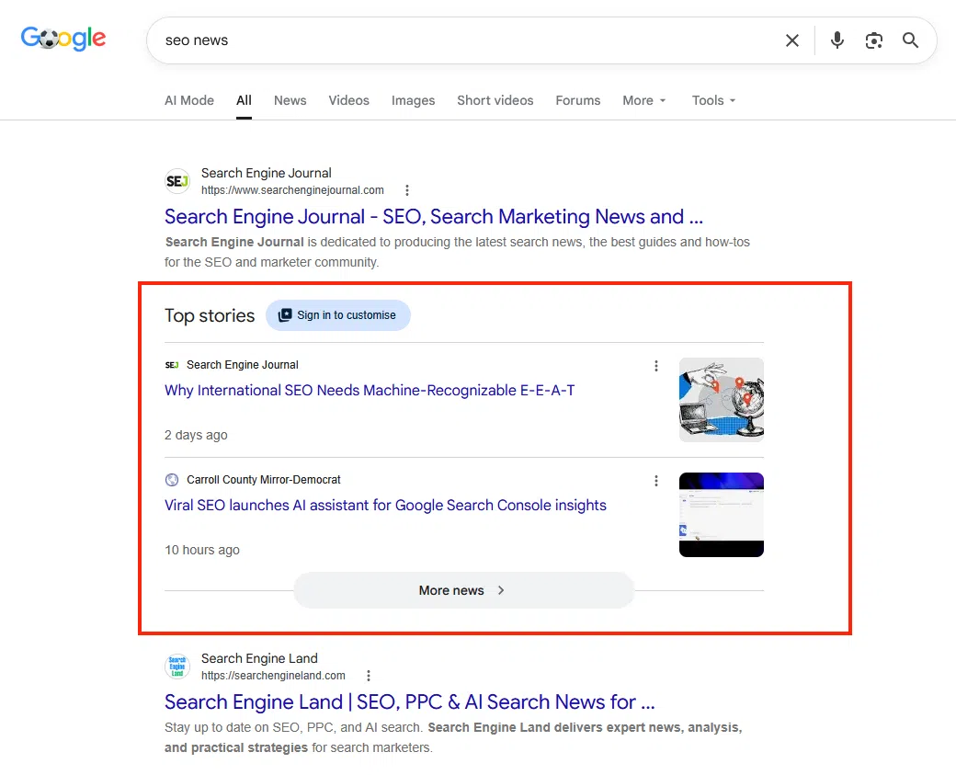
Task: Click 'Carroll County Mirror-Democrat' source label
Action: click(264, 480)
